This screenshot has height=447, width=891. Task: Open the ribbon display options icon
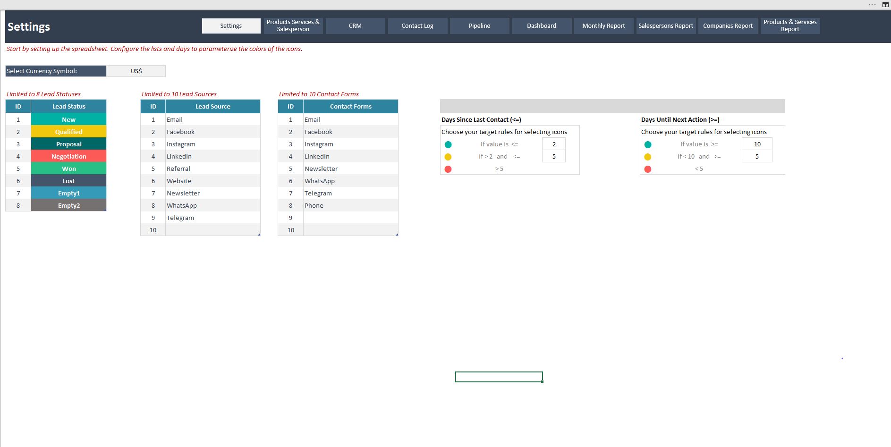point(885,5)
